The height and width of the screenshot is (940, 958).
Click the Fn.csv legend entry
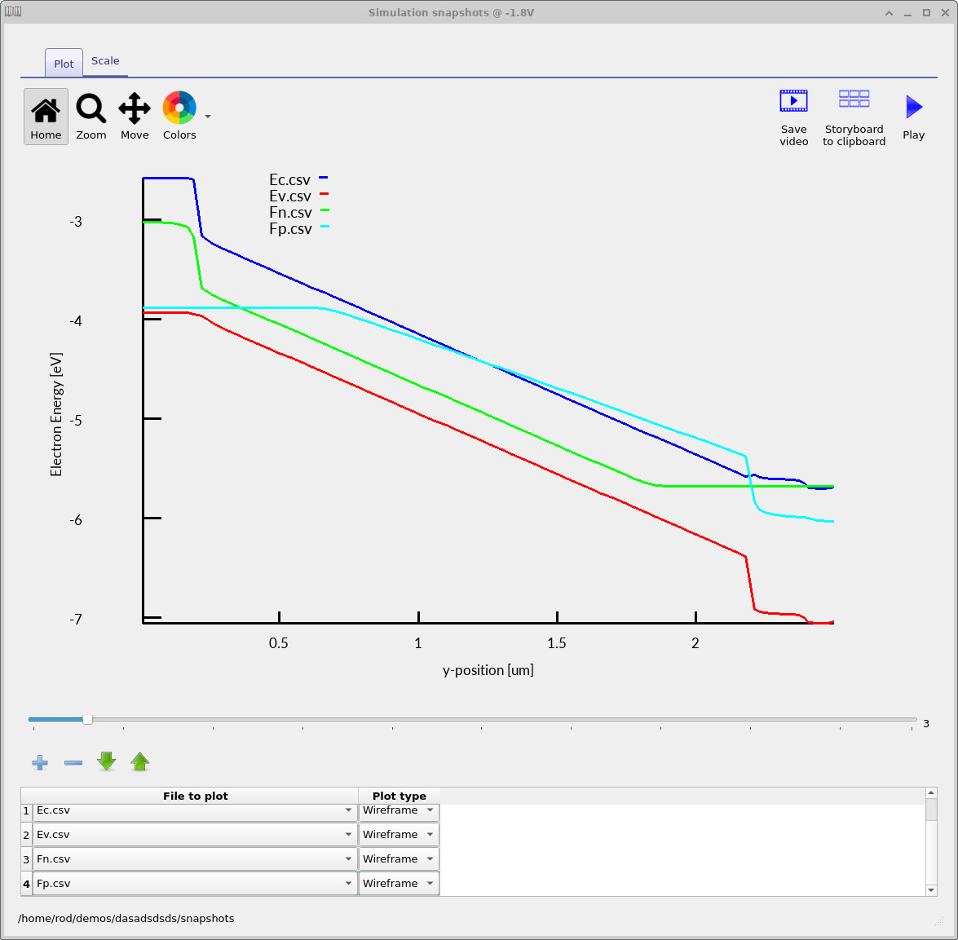[x=299, y=213]
